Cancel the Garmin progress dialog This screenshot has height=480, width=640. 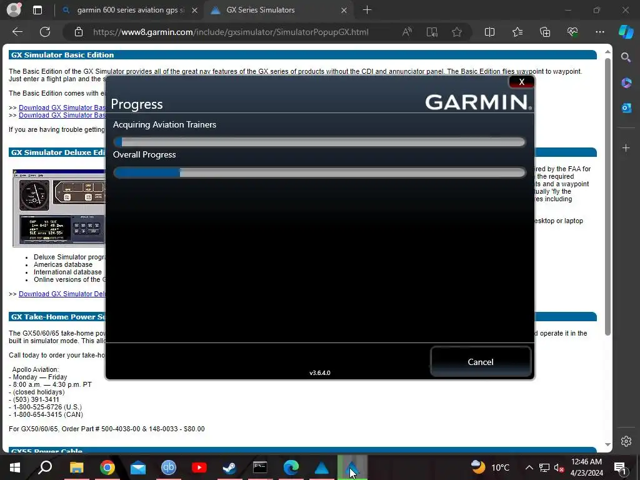tap(481, 362)
